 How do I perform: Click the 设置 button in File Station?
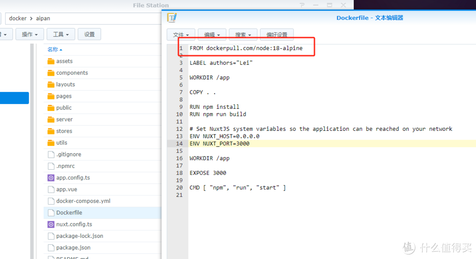click(x=89, y=34)
